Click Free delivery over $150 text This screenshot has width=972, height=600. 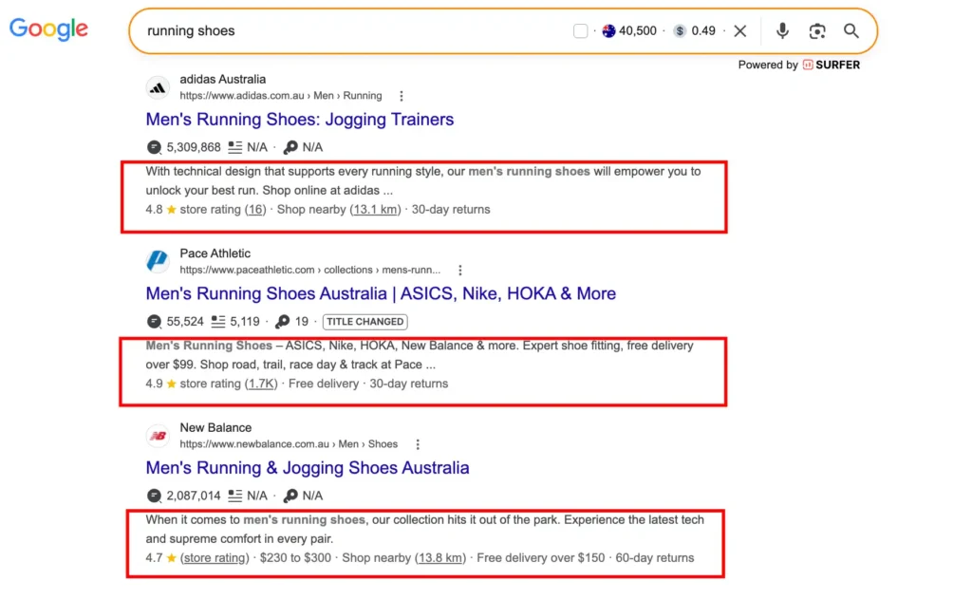540,558
